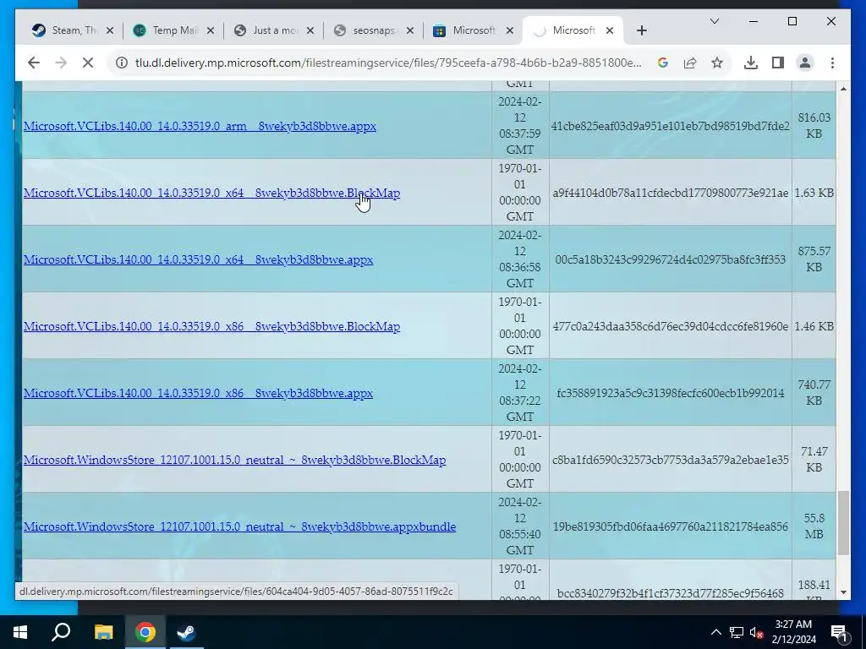Screen dimensions: 866x649
Task: Click the forward navigation arrow
Action: 61,63
